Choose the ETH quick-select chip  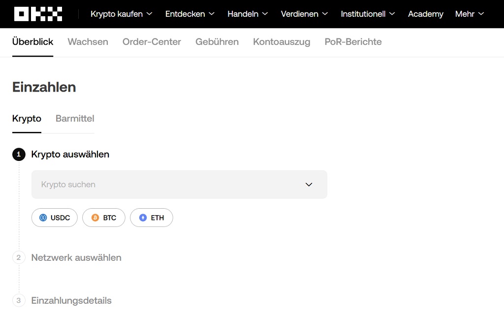click(152, 218)
